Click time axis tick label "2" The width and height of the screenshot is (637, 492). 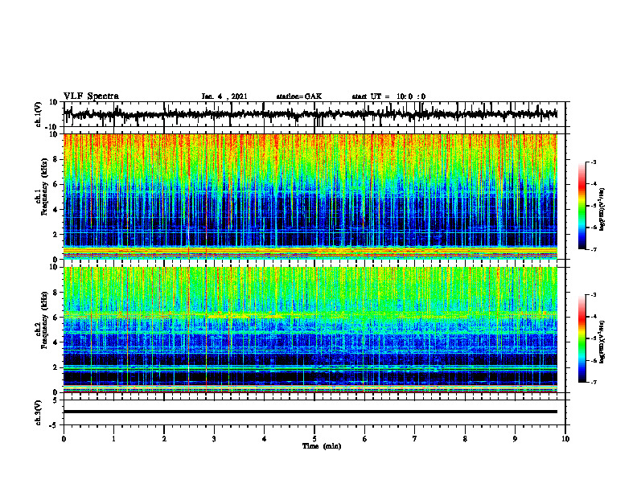164,439
